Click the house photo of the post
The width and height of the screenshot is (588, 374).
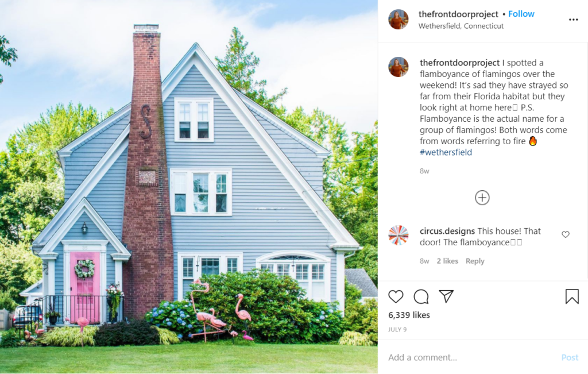[188, 187]
